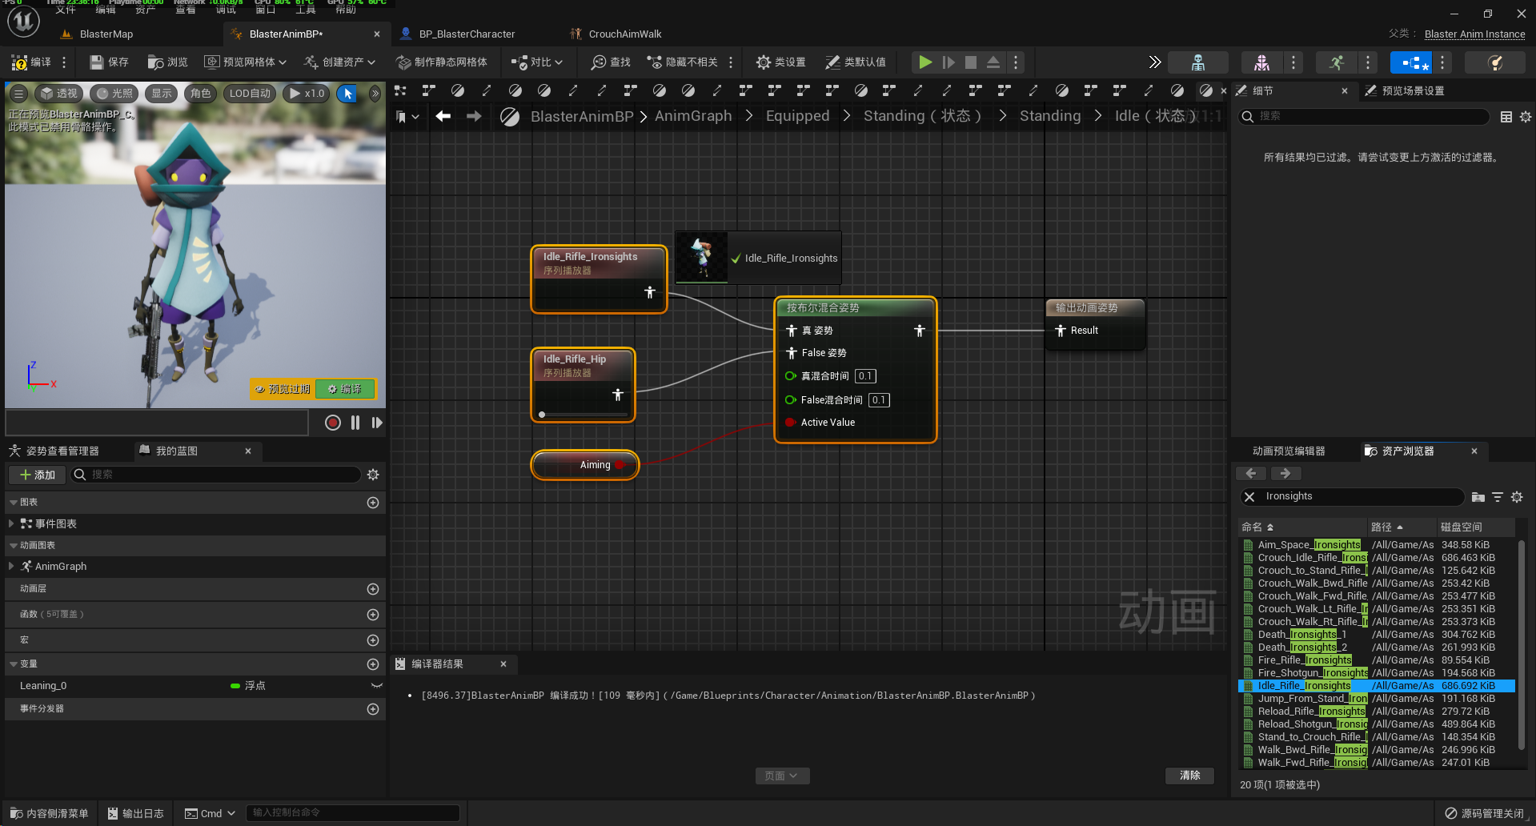Image resolution: width=1536 pixels, height=826 pixels.
Task: Select the highlighted blueprint mode icon
Action: 1413,62
